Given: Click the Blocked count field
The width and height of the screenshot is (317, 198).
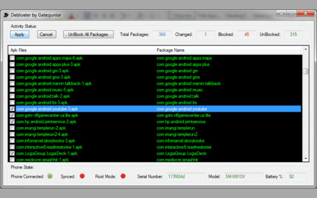Looking at the screenshot, I should tap(247, 34).
